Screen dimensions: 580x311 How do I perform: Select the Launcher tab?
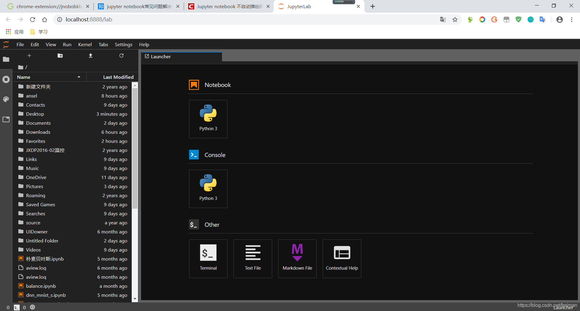point(182,56)
